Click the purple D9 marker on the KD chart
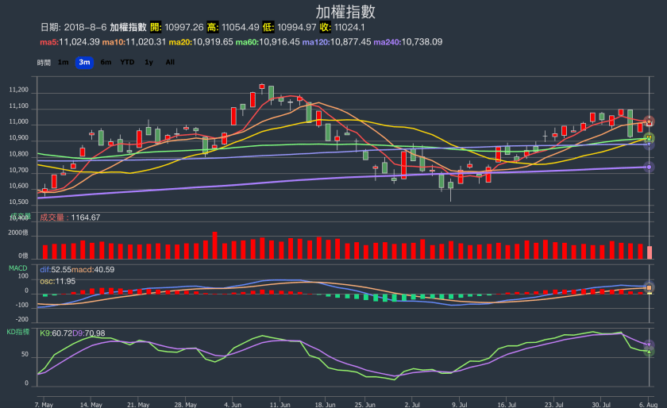 pyautogui.click(x=650, y=344)
